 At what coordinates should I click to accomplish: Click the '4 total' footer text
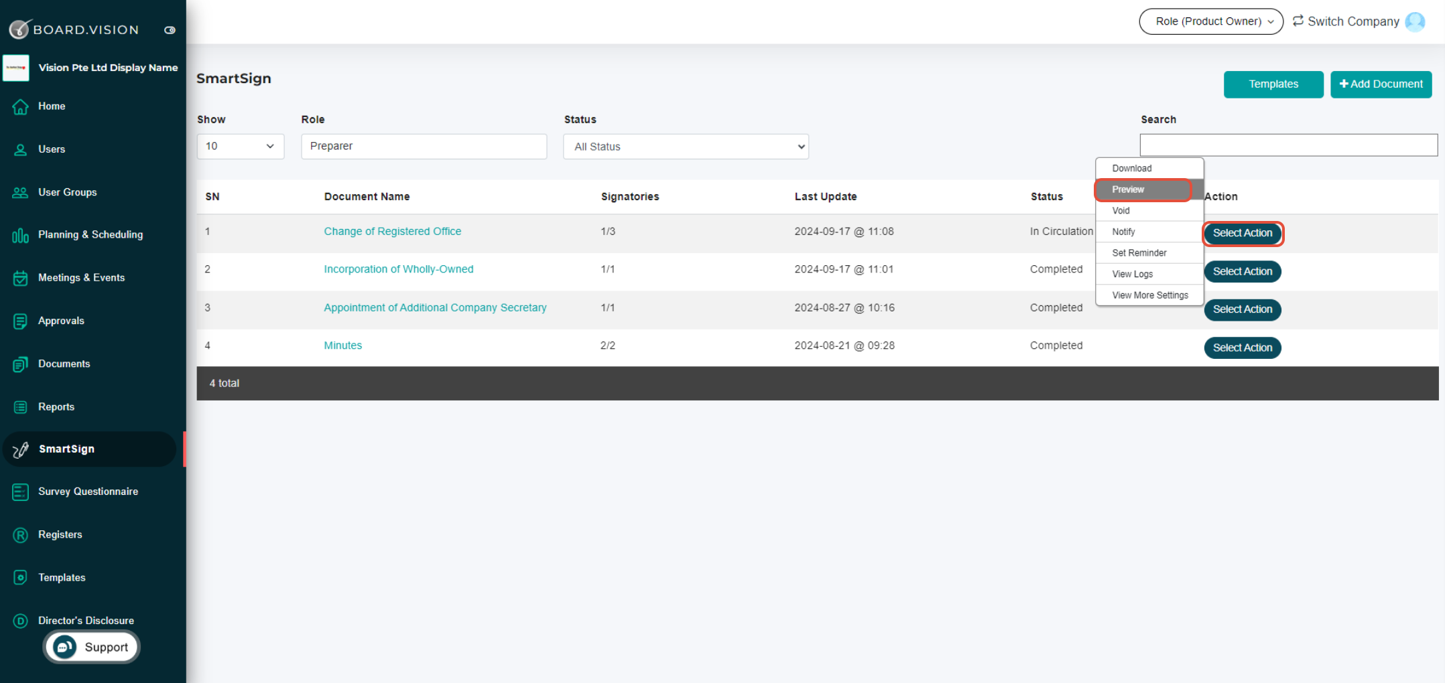(x=224, y=383)
